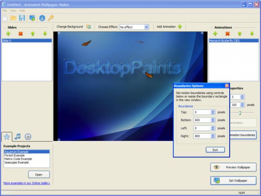Image resolution: width=261 pixels, height=196 pixels.
Task: Select Forest Example in Example Projects list
Action: click(x=14, y=155)
